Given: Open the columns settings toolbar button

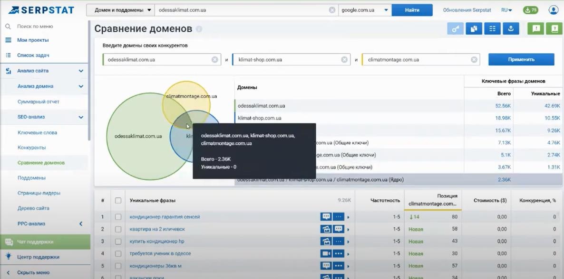Looking at the screenshot, I should click(492, 29).
